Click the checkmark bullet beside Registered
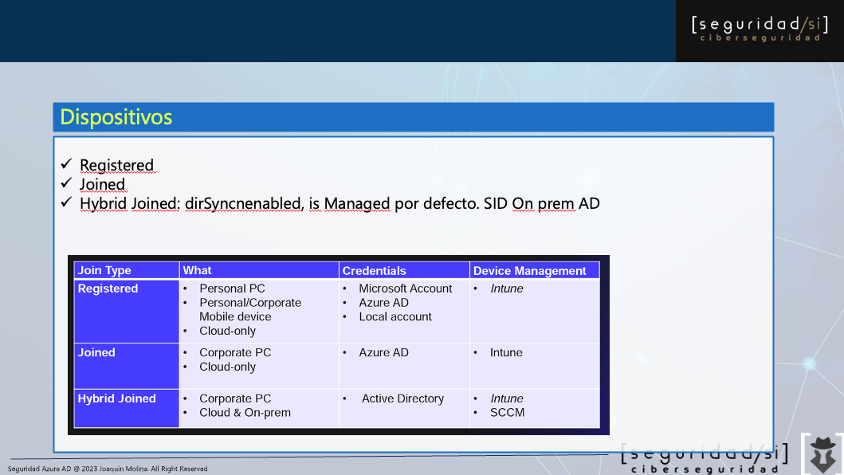 67,164
